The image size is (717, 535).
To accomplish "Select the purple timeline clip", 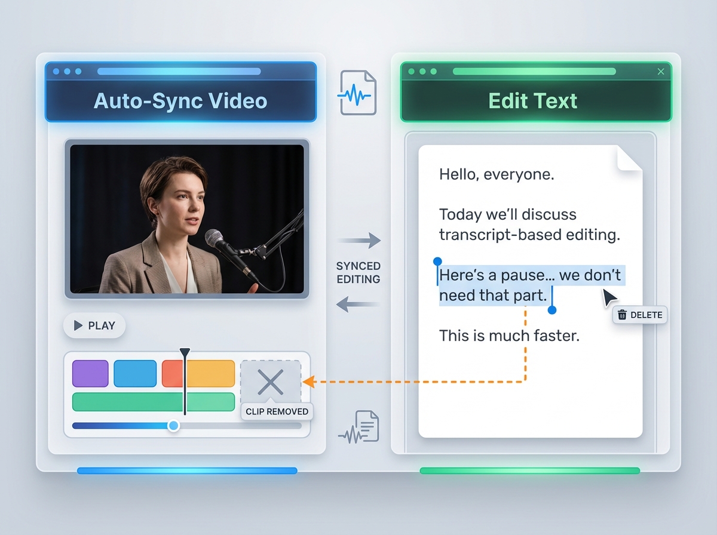I will 90,374.
